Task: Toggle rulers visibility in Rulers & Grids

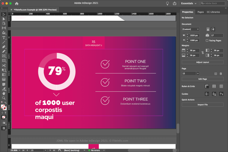Action: pos(207,86)
